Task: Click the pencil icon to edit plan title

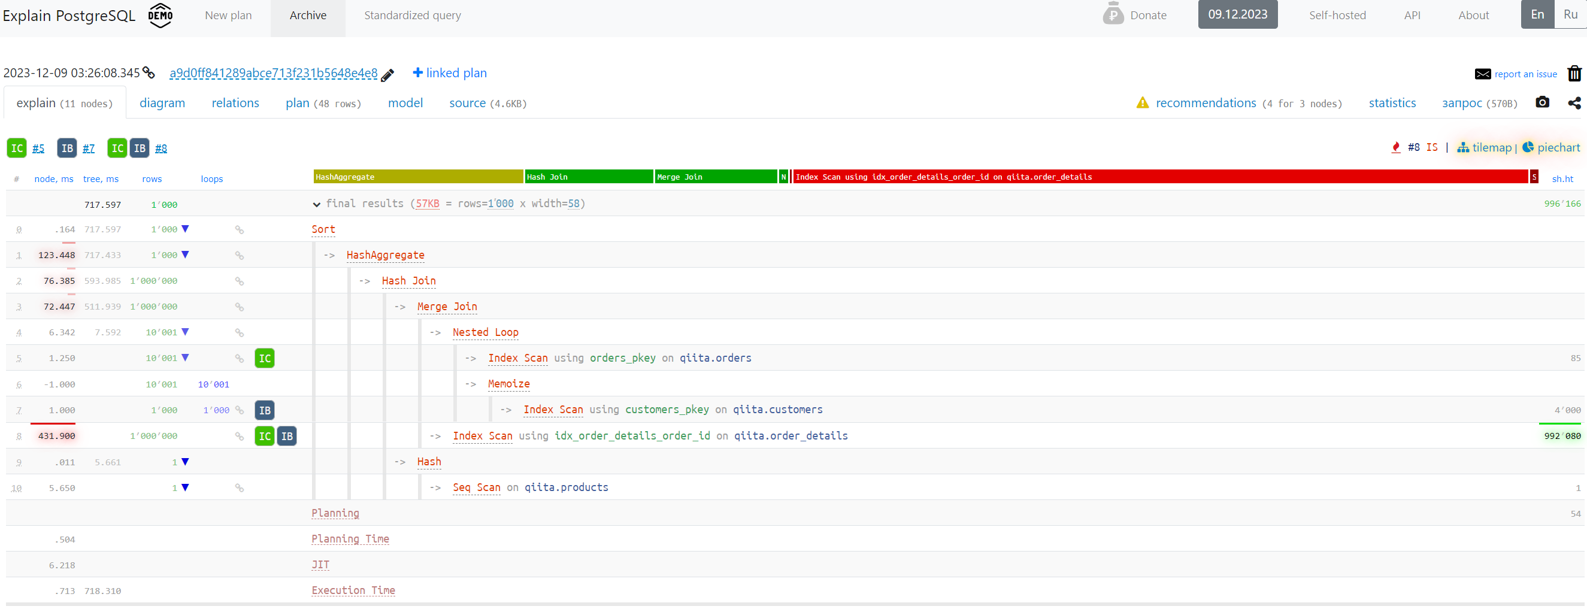Action: [x=387, y=74]
